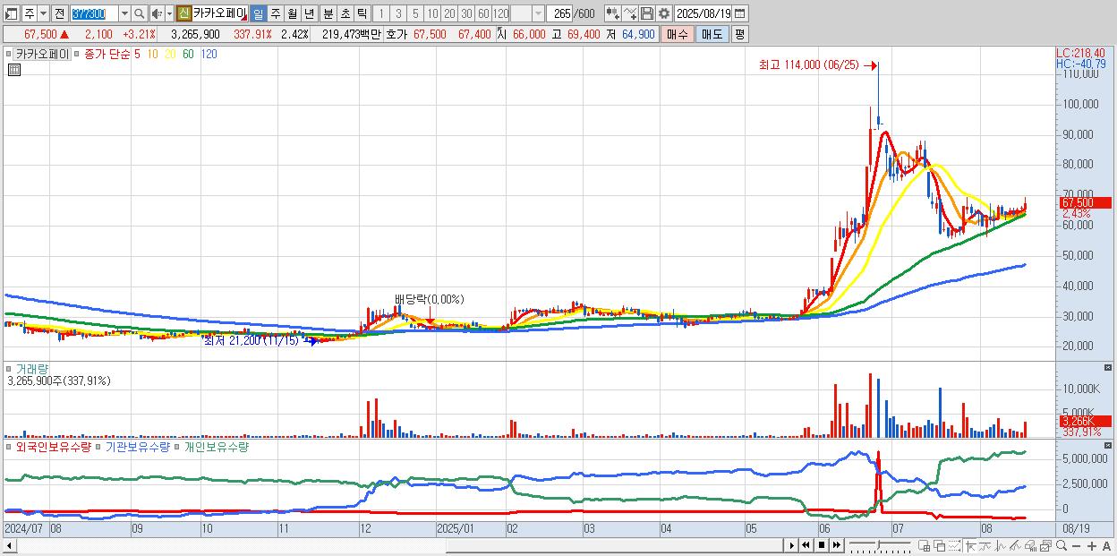Viewport: 1117px width, 556px height.
Task: Toggle the 카카오페이 price legend marker
Action: click(x=9, y=54)
